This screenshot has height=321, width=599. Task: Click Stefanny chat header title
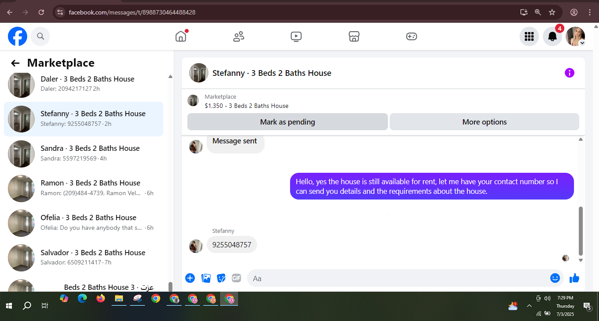(272, 73)
